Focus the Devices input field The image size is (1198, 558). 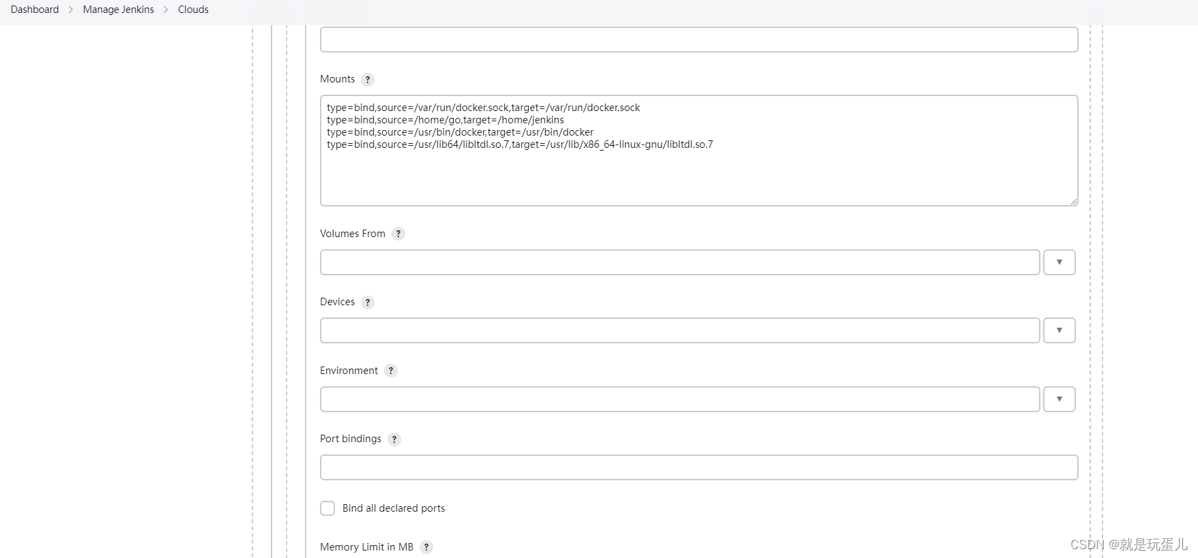coord(680,330)
